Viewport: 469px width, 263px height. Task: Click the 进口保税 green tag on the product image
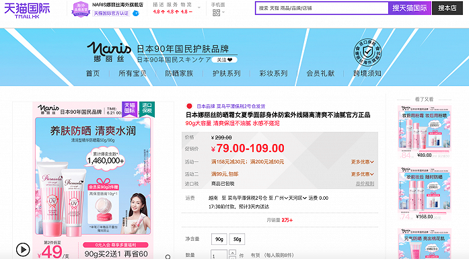(x=147, y=109)
